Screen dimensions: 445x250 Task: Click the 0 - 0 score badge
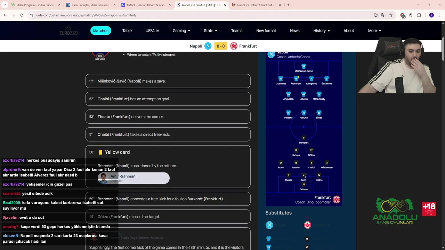pyautogui.click(x=221, y=46)
